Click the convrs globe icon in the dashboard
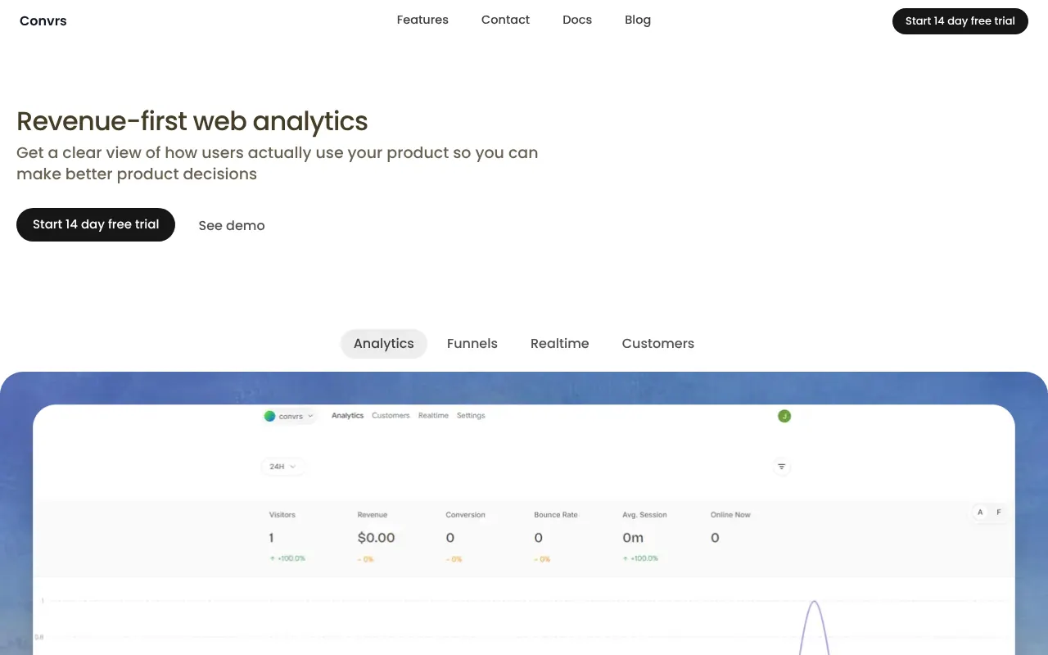1048x655 pixels. pos(270,416)
